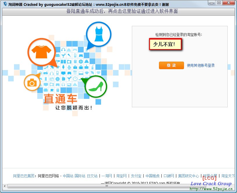The image size is (237, 193).
Task: Click the horizontal scrollbar left arrow
Action: (x=5, y=186)
